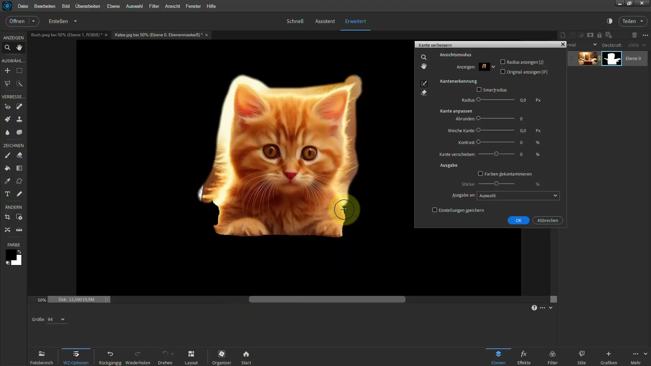Image resolution: width=651 pixels, height=366 pixels.
Task: Open the Organizer
Action: tap(221, 357)
